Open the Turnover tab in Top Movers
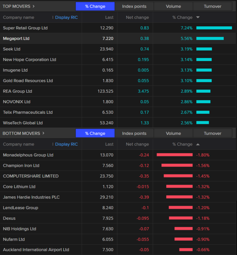This screenshot has width=237, height=255. click(213, 6)
